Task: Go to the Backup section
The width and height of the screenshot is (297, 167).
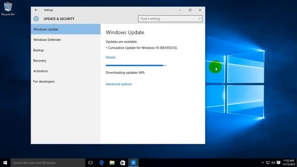Action: point(66,50)
